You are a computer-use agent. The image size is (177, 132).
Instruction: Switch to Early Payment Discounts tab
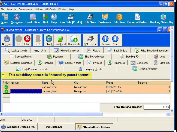tap(32, 69)
